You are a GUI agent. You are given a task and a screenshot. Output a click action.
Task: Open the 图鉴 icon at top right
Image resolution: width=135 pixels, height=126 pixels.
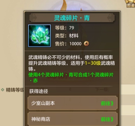[131, 4]
